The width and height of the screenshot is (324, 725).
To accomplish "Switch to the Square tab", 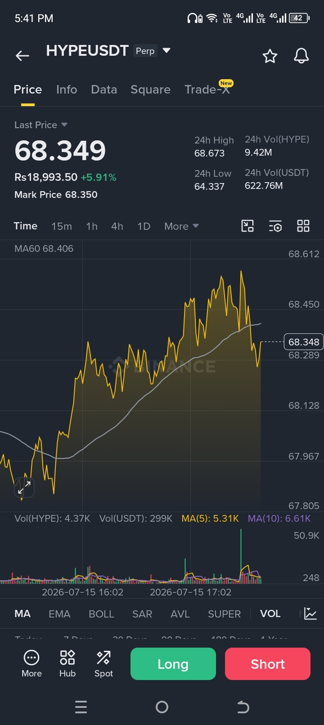I will click(150, 90).
